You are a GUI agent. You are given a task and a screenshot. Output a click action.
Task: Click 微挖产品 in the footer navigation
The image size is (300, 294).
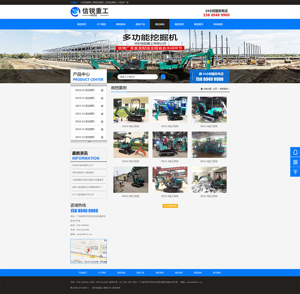[x=140, y=272]
